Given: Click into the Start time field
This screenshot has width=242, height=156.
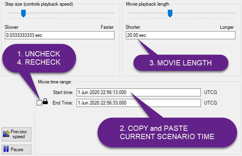Looking at the screenshot, I should coord(138,92).
